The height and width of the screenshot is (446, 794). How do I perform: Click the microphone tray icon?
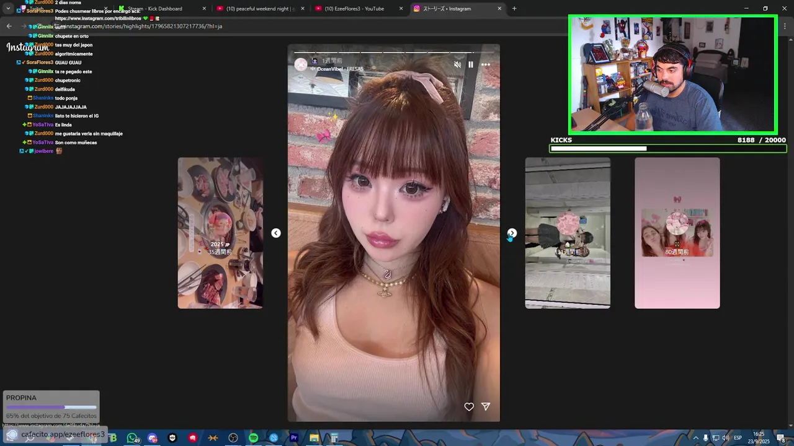point(705,438)
